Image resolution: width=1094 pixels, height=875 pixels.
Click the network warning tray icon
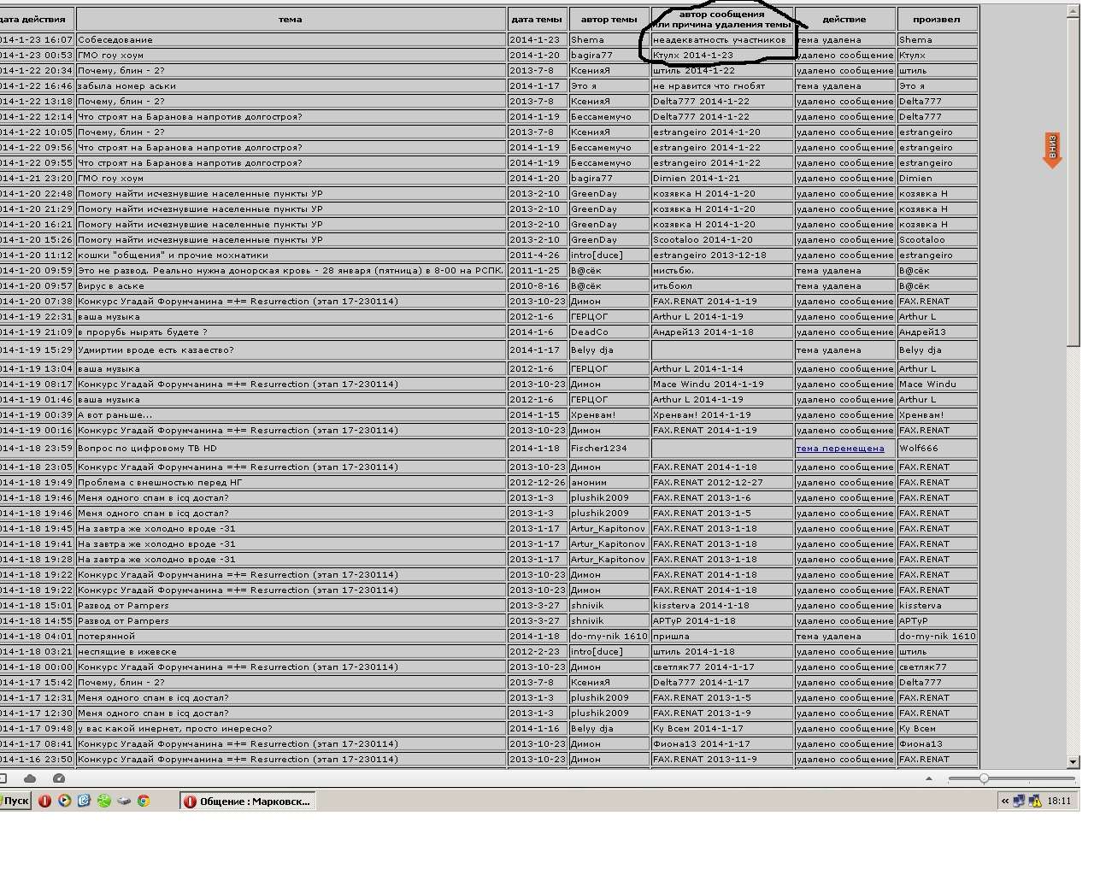1035,801
